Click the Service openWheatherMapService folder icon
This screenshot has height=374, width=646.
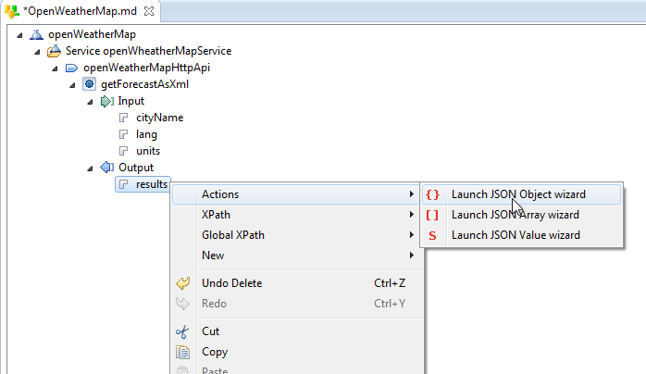coord(54,51)
